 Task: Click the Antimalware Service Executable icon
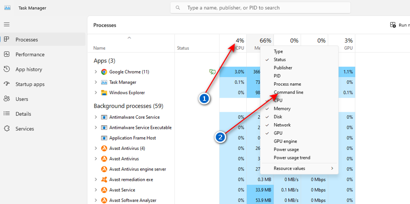(104, 128)
